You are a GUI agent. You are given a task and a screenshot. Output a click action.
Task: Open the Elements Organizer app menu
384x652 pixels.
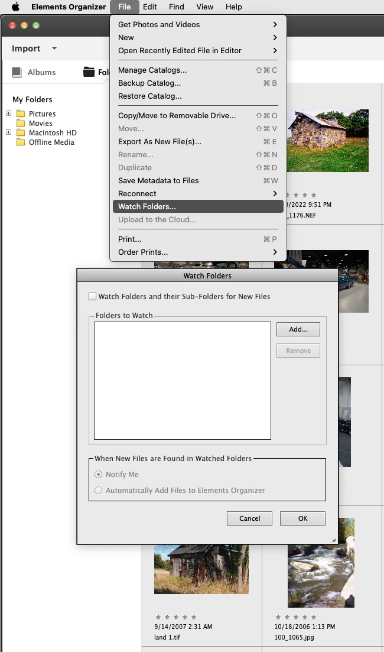click(69, 7)
